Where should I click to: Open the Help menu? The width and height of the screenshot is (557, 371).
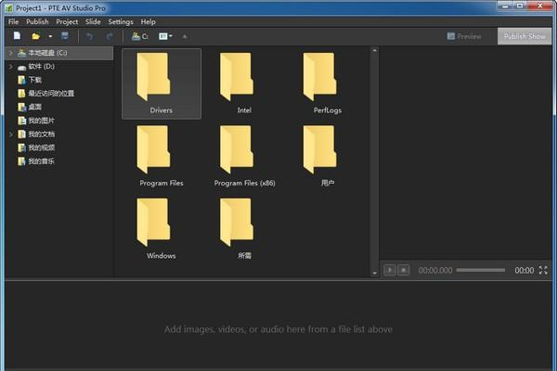coord(149,21)
